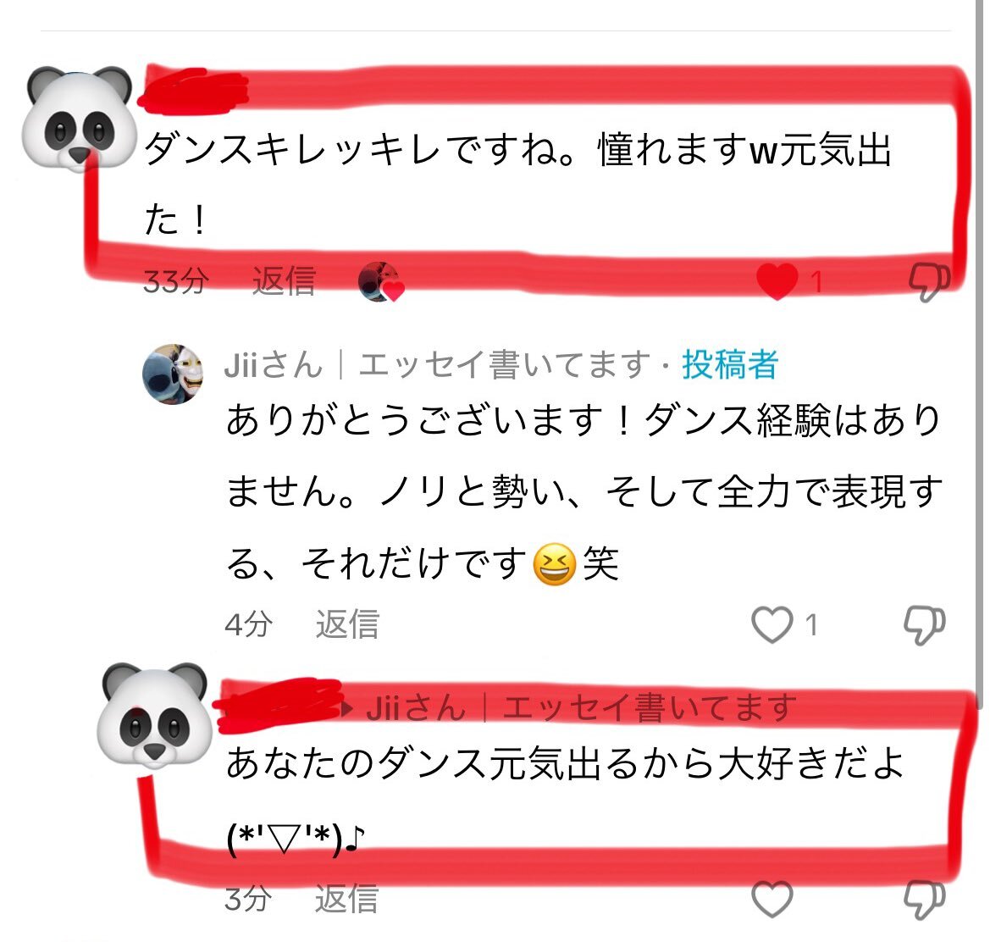Screen dimensions: 990x942
Task: Open Jii's profile picture
Action: tap(173, 374)
